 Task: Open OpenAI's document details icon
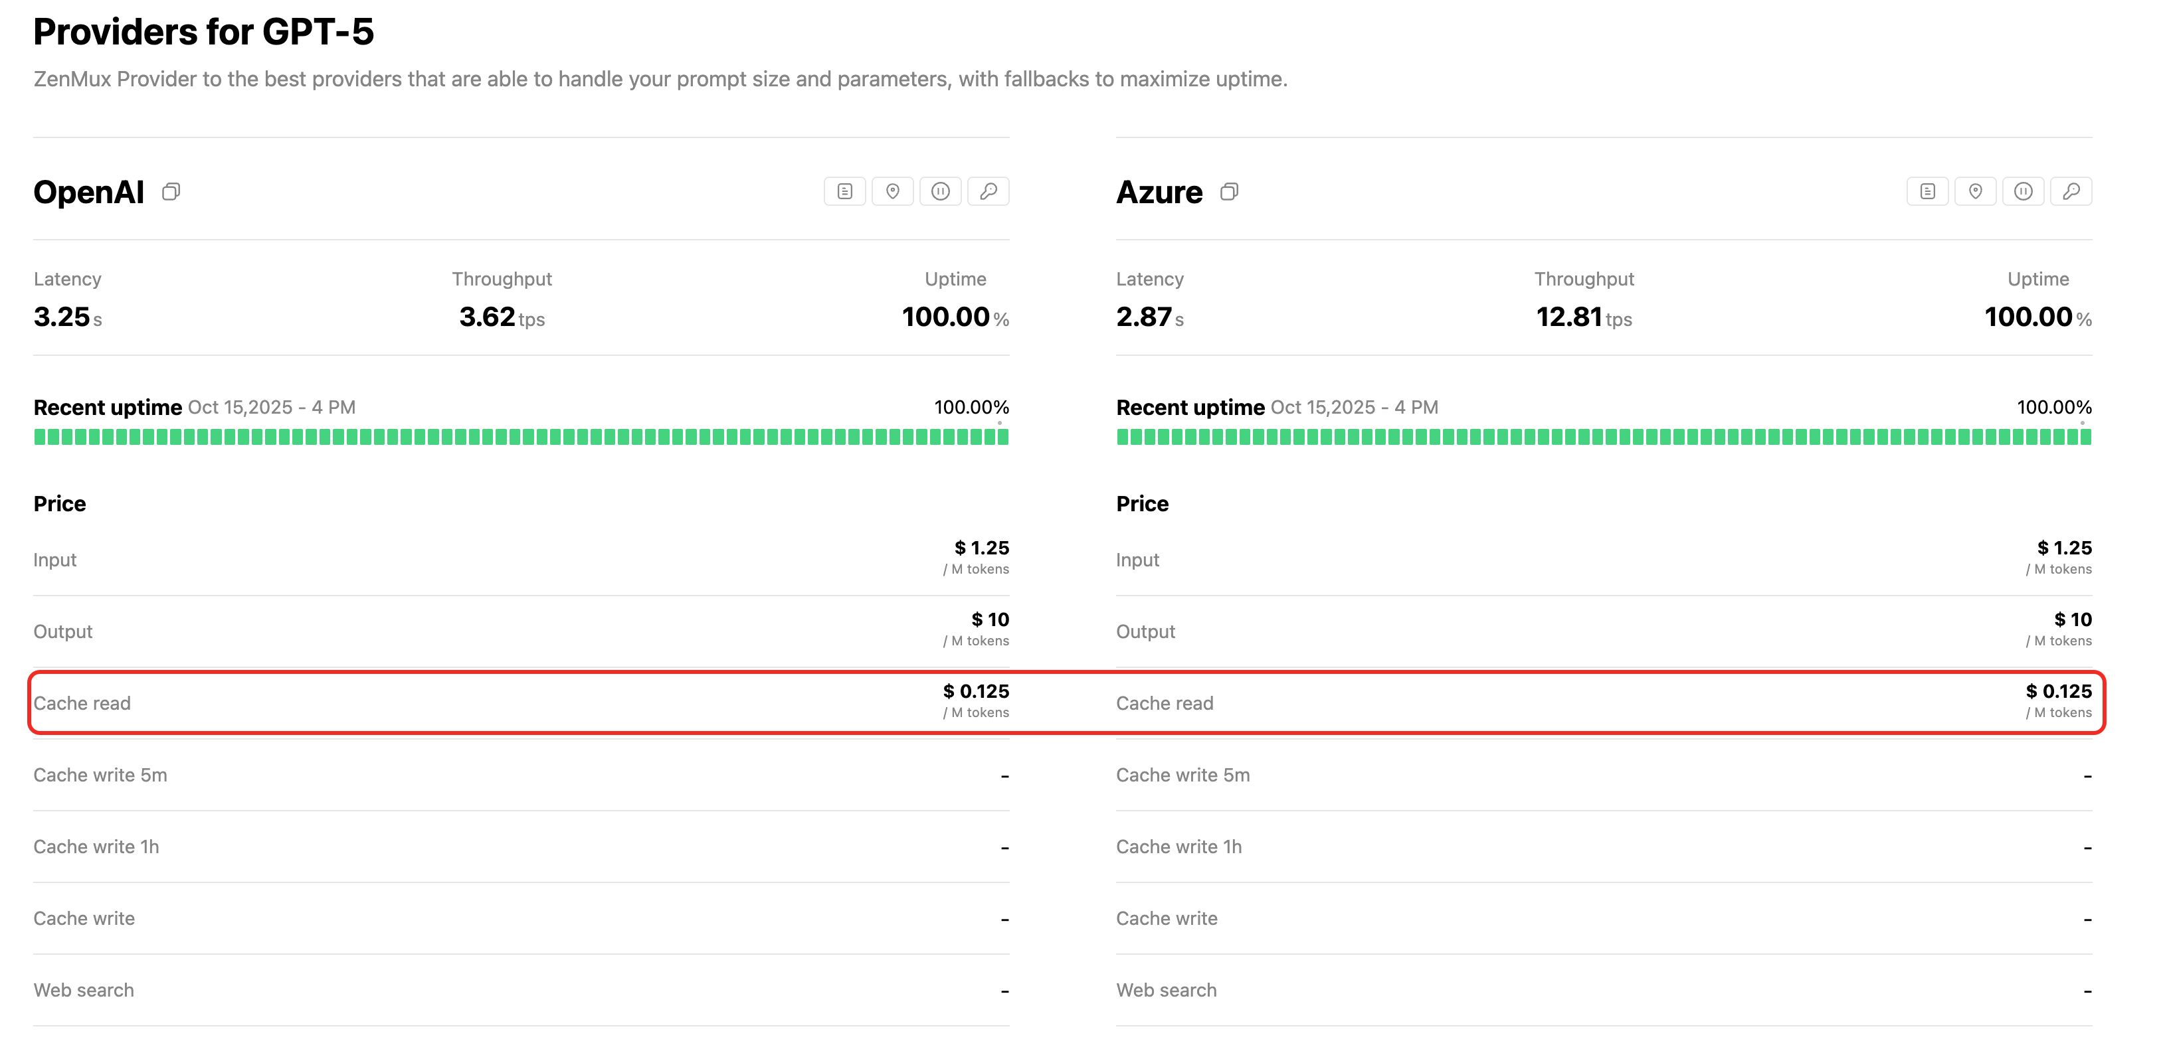[x=844, y=192]
